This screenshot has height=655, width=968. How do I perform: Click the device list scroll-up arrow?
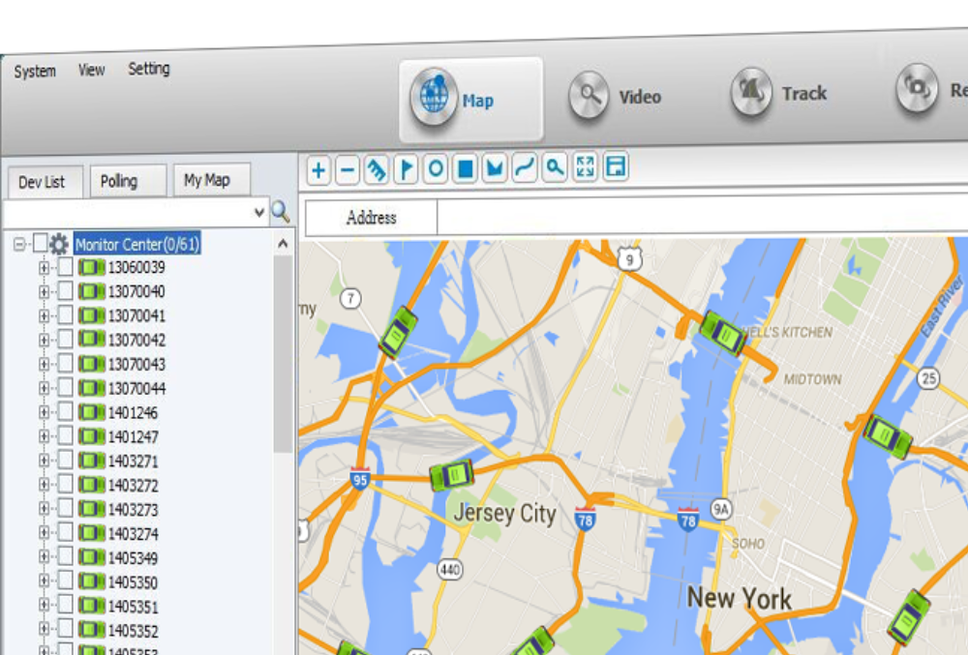click(x=283, y=244)
